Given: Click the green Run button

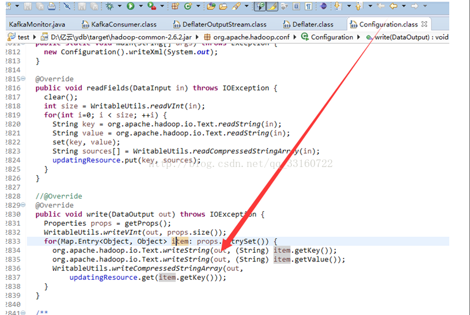Looking at the screenshot, I should pyautogui.click(x=130, y=6).
